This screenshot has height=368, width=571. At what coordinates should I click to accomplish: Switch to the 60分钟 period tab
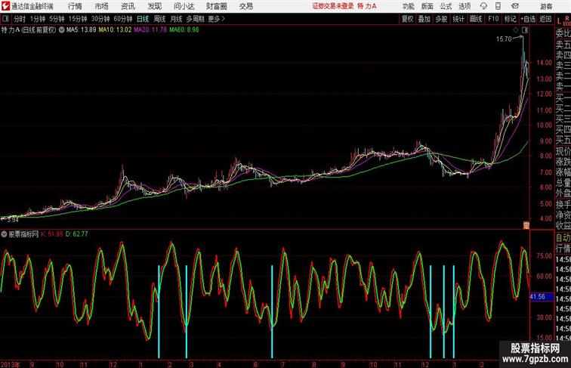pyautogui.click(x=123, y=19)
